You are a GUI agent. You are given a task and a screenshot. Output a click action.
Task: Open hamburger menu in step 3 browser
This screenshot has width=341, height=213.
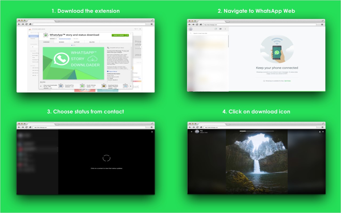[x=152, y=127]
